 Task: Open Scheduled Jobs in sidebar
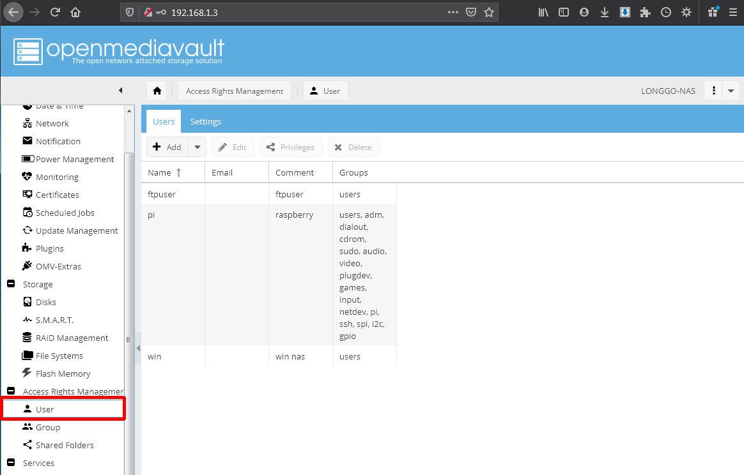tap(65, 213)
